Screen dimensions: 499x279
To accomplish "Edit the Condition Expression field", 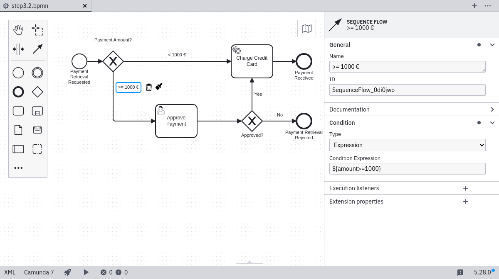I will pos(408,169).
